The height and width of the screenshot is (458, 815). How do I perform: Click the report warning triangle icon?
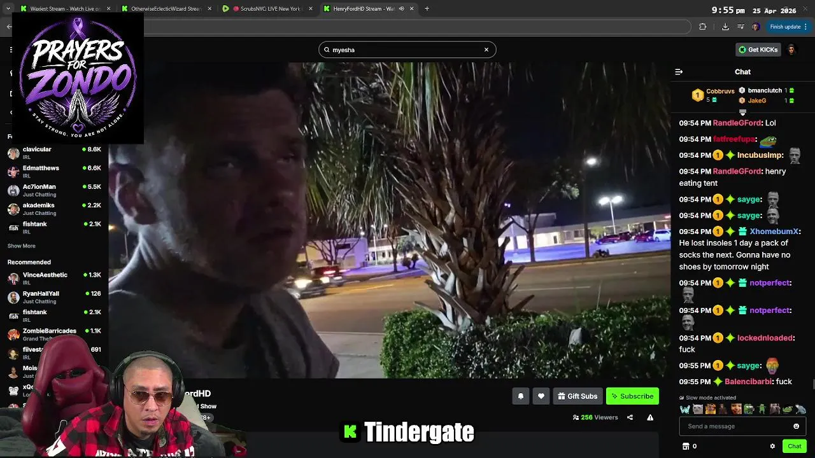tap(650, 417)
